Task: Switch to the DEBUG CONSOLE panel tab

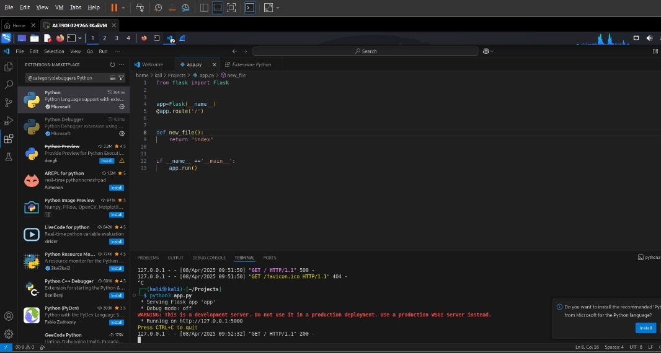Action: [209, 258]
